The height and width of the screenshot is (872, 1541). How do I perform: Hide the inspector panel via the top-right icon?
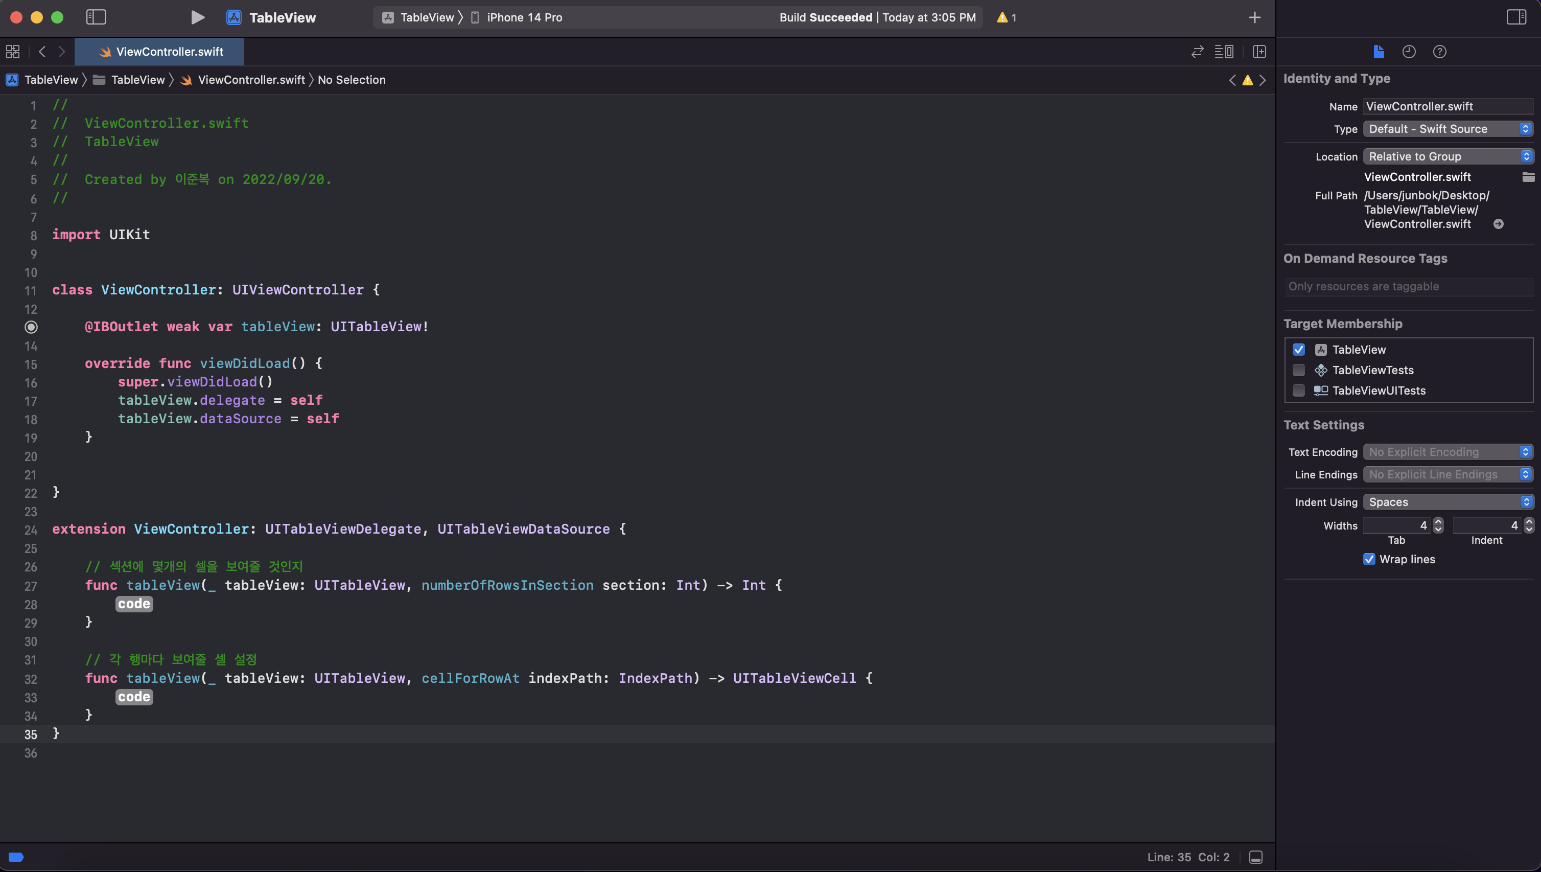1516,17
